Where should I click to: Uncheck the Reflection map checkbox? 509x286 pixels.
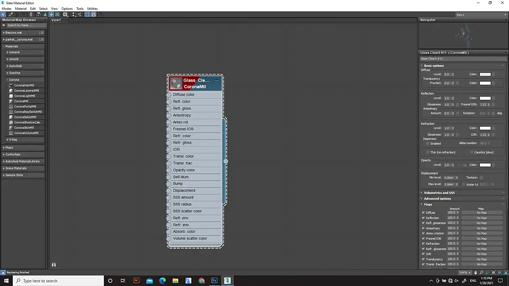tap(423, 218)
